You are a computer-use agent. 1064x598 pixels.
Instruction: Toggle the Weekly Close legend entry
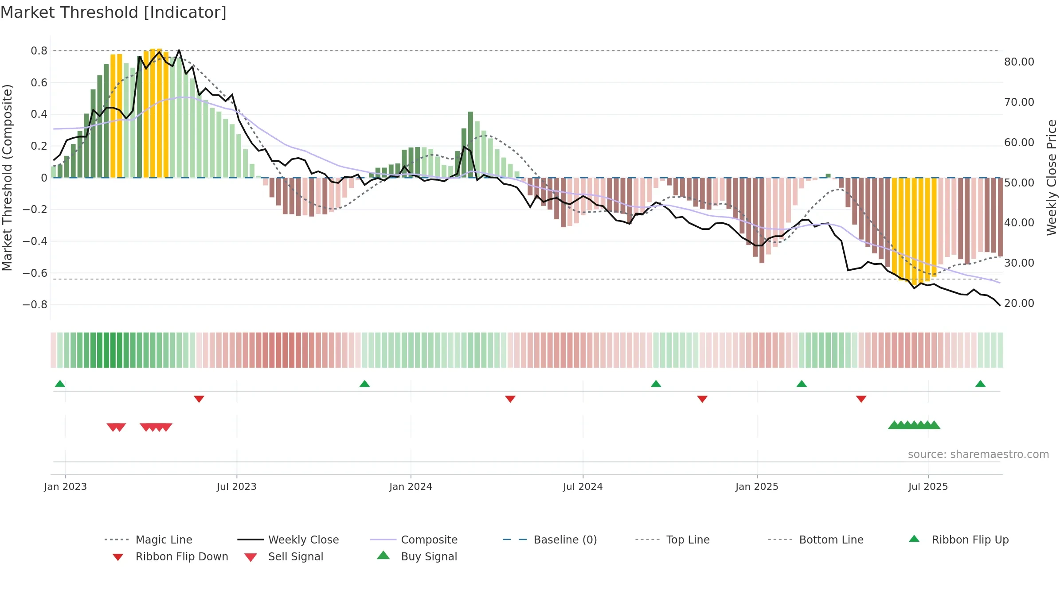pos(288,540)
